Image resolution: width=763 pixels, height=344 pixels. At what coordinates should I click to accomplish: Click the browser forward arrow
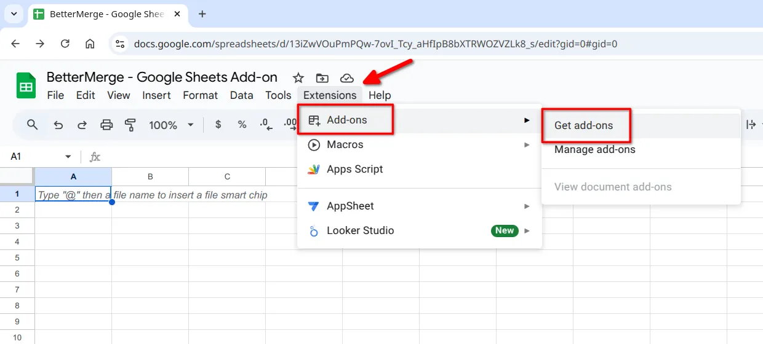pyautogui.click(x=40, y=44)
